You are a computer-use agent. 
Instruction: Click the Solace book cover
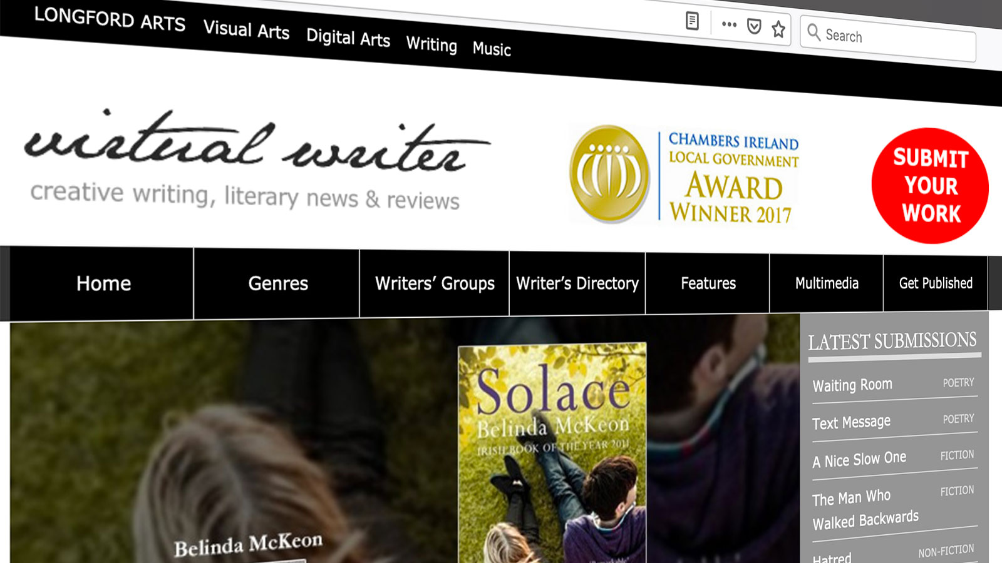pos(553,454)
